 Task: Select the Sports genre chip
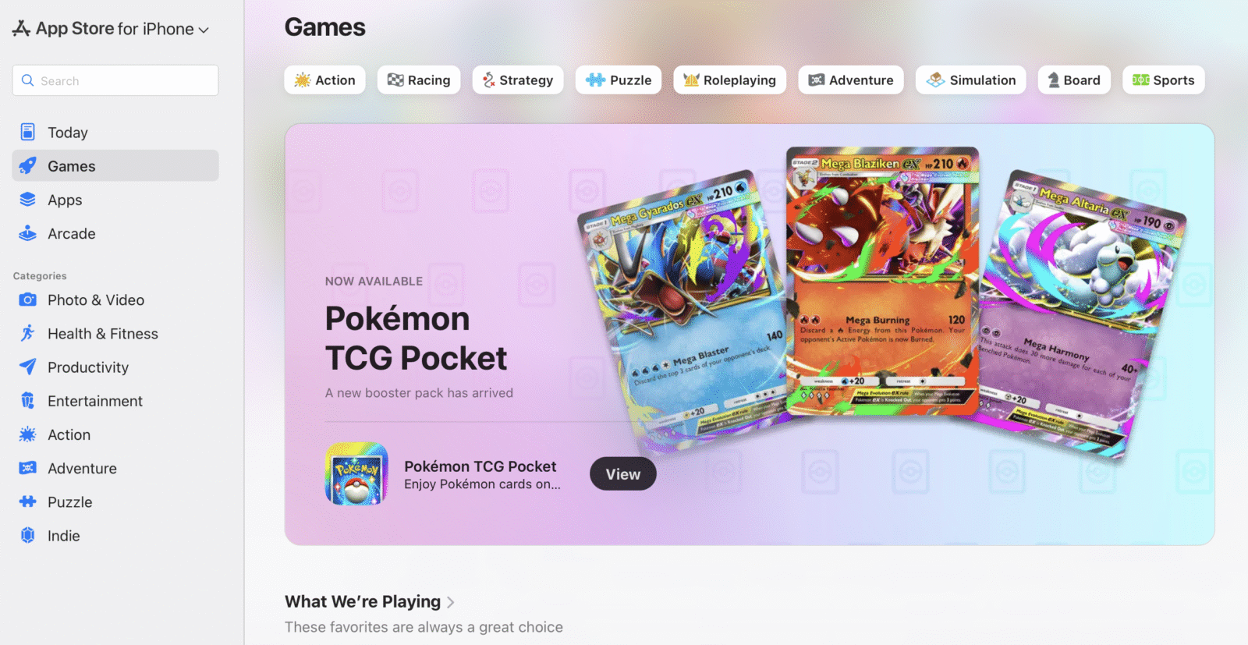click(x=1164, y=80)
